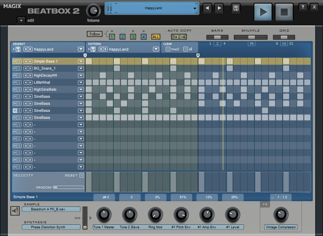This screenshot has width=323, height=236.
Task: Select the Bassdrum A PK_B.wav sample field
Action: 51,209
